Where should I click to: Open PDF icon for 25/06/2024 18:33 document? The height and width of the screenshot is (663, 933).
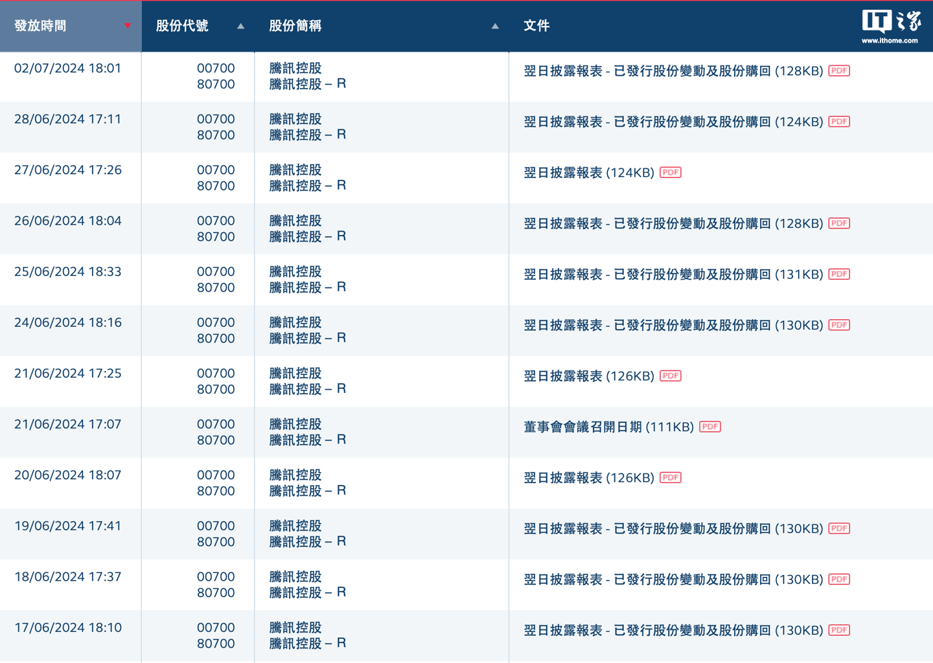pyautogui.click(x=839, y=274)
